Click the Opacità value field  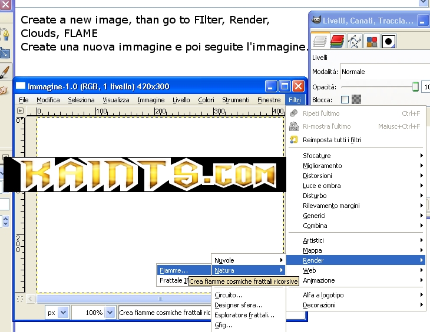(426, 87)
